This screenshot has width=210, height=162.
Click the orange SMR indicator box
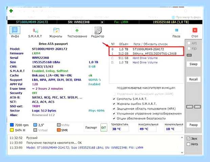[59, 130]
